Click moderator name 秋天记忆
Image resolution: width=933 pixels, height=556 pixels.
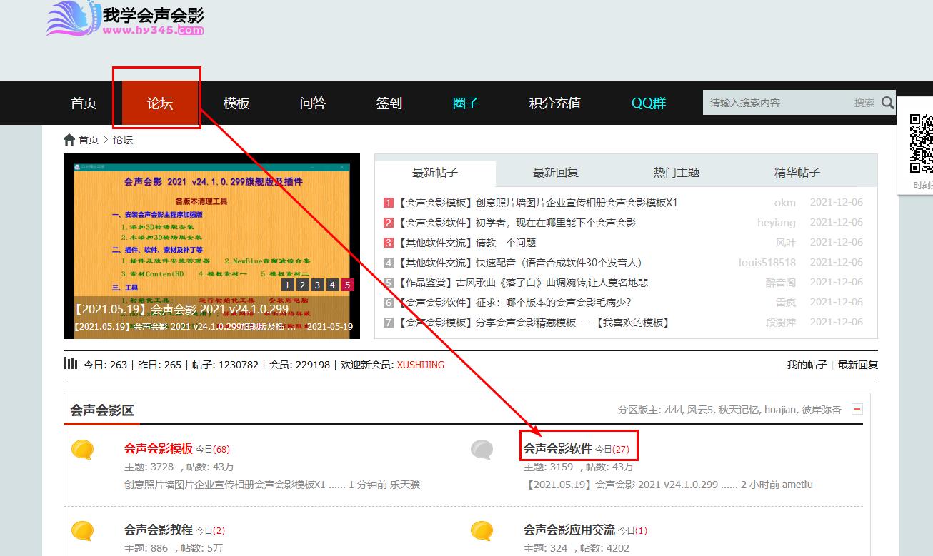[739, 410]
